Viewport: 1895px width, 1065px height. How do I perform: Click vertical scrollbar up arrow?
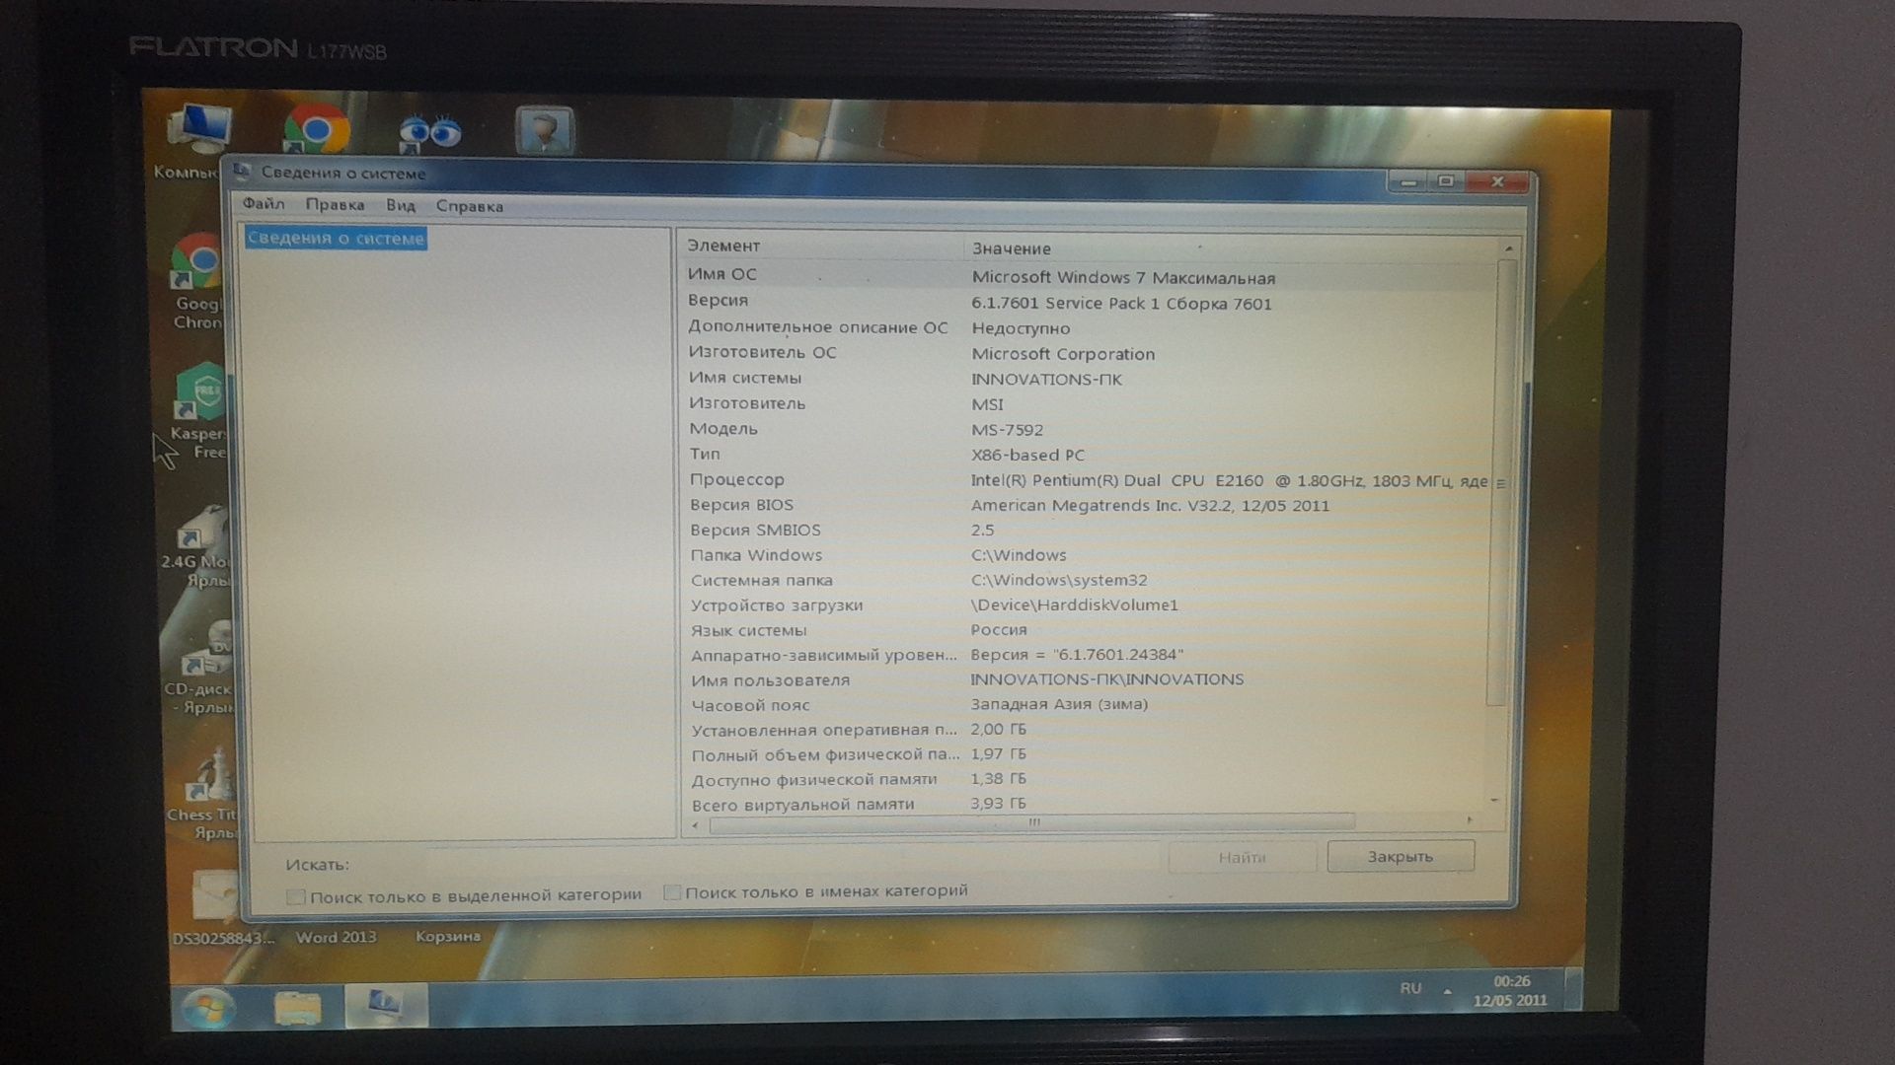point(1508,248)
